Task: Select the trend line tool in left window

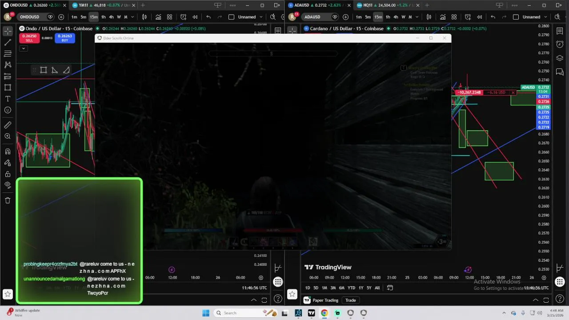Action: point(8,43)
